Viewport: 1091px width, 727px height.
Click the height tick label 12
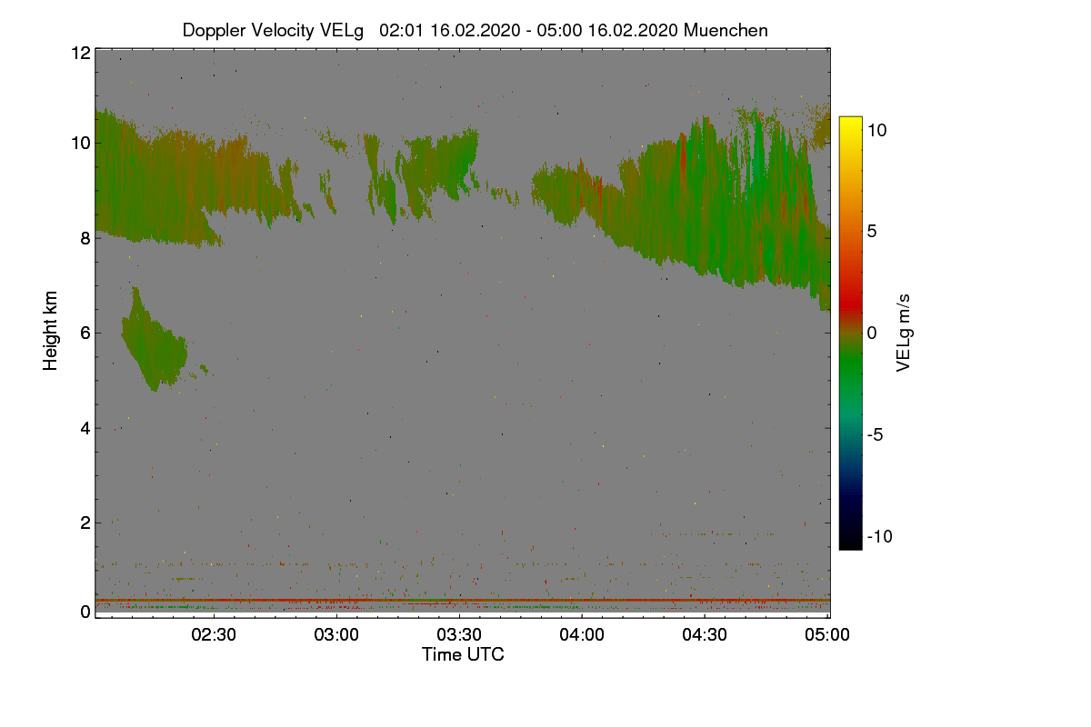80,53
